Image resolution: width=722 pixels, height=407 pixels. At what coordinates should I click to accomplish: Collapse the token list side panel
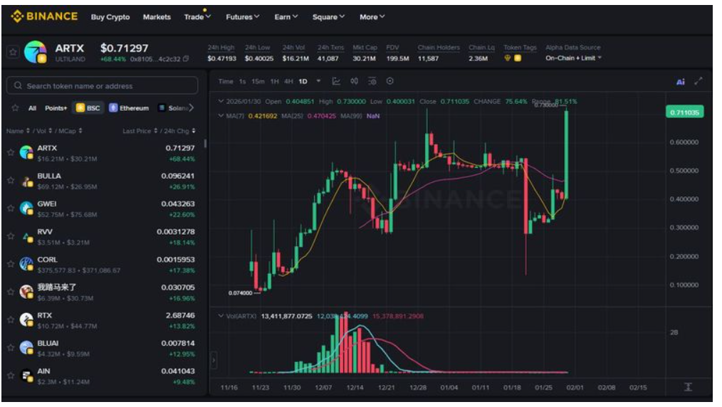214,360
